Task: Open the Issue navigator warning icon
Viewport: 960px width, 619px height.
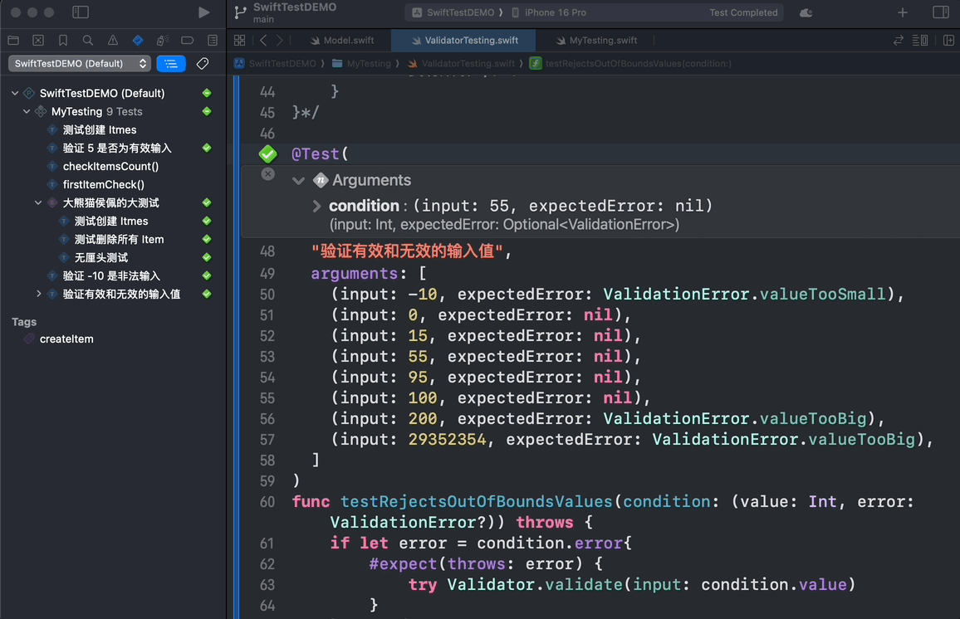Action: 113,40
